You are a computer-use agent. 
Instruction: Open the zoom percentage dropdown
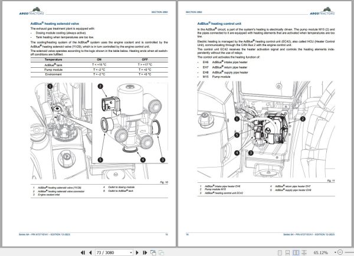pyautogui.click(x=335, y=252)
